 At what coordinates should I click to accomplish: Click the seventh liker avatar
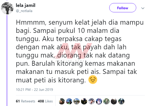[x=106, y=101]
